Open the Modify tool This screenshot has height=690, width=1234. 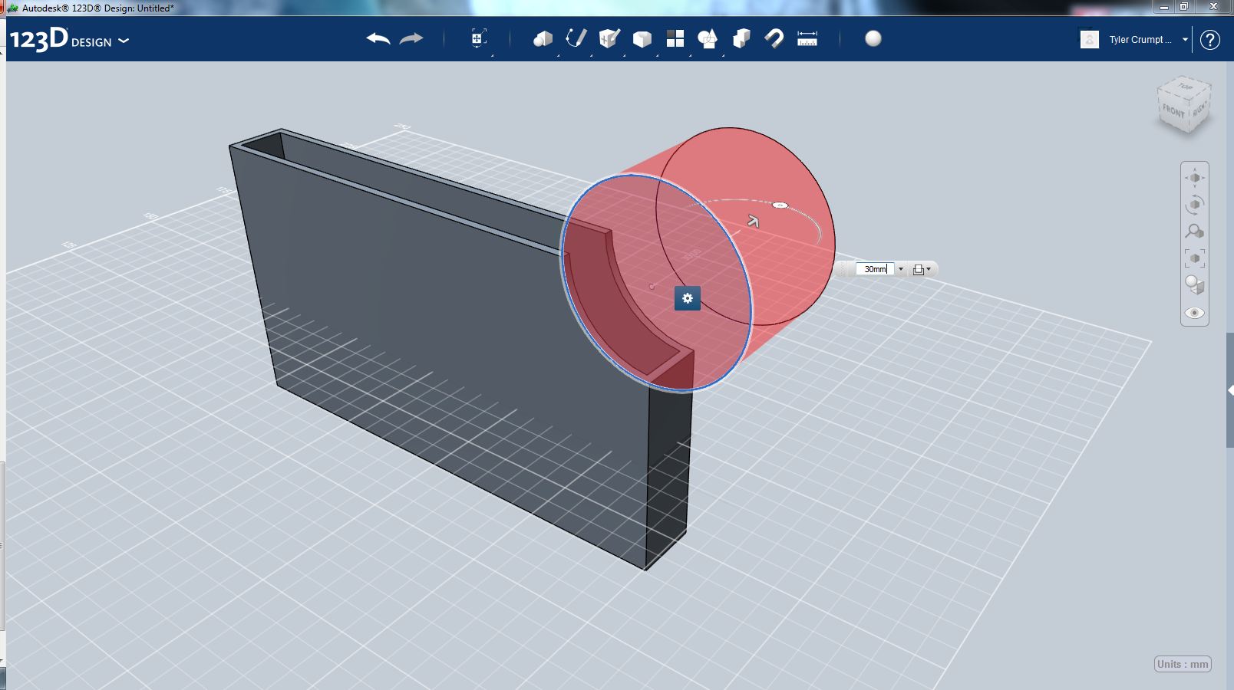(x=642, y=39)
